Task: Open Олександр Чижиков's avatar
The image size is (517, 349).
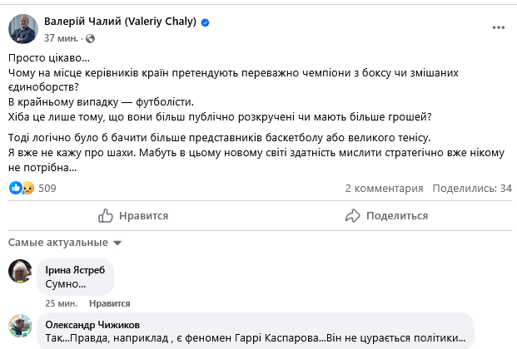Action: coord(21,327)
